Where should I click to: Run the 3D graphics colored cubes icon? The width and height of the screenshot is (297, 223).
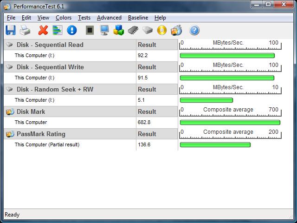tap(119, 30)
